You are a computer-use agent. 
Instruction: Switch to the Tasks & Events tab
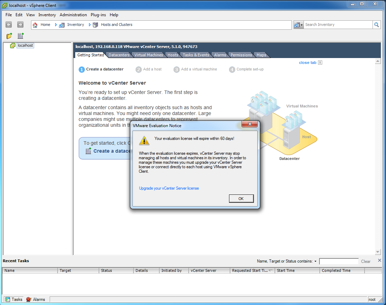(196, 55)
